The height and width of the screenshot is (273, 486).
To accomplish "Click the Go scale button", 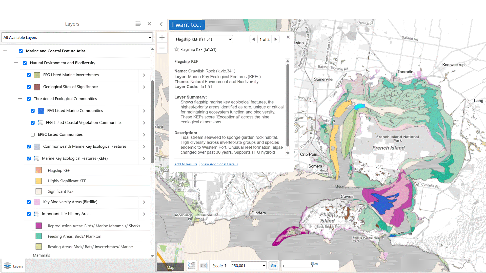I will 273,266.
